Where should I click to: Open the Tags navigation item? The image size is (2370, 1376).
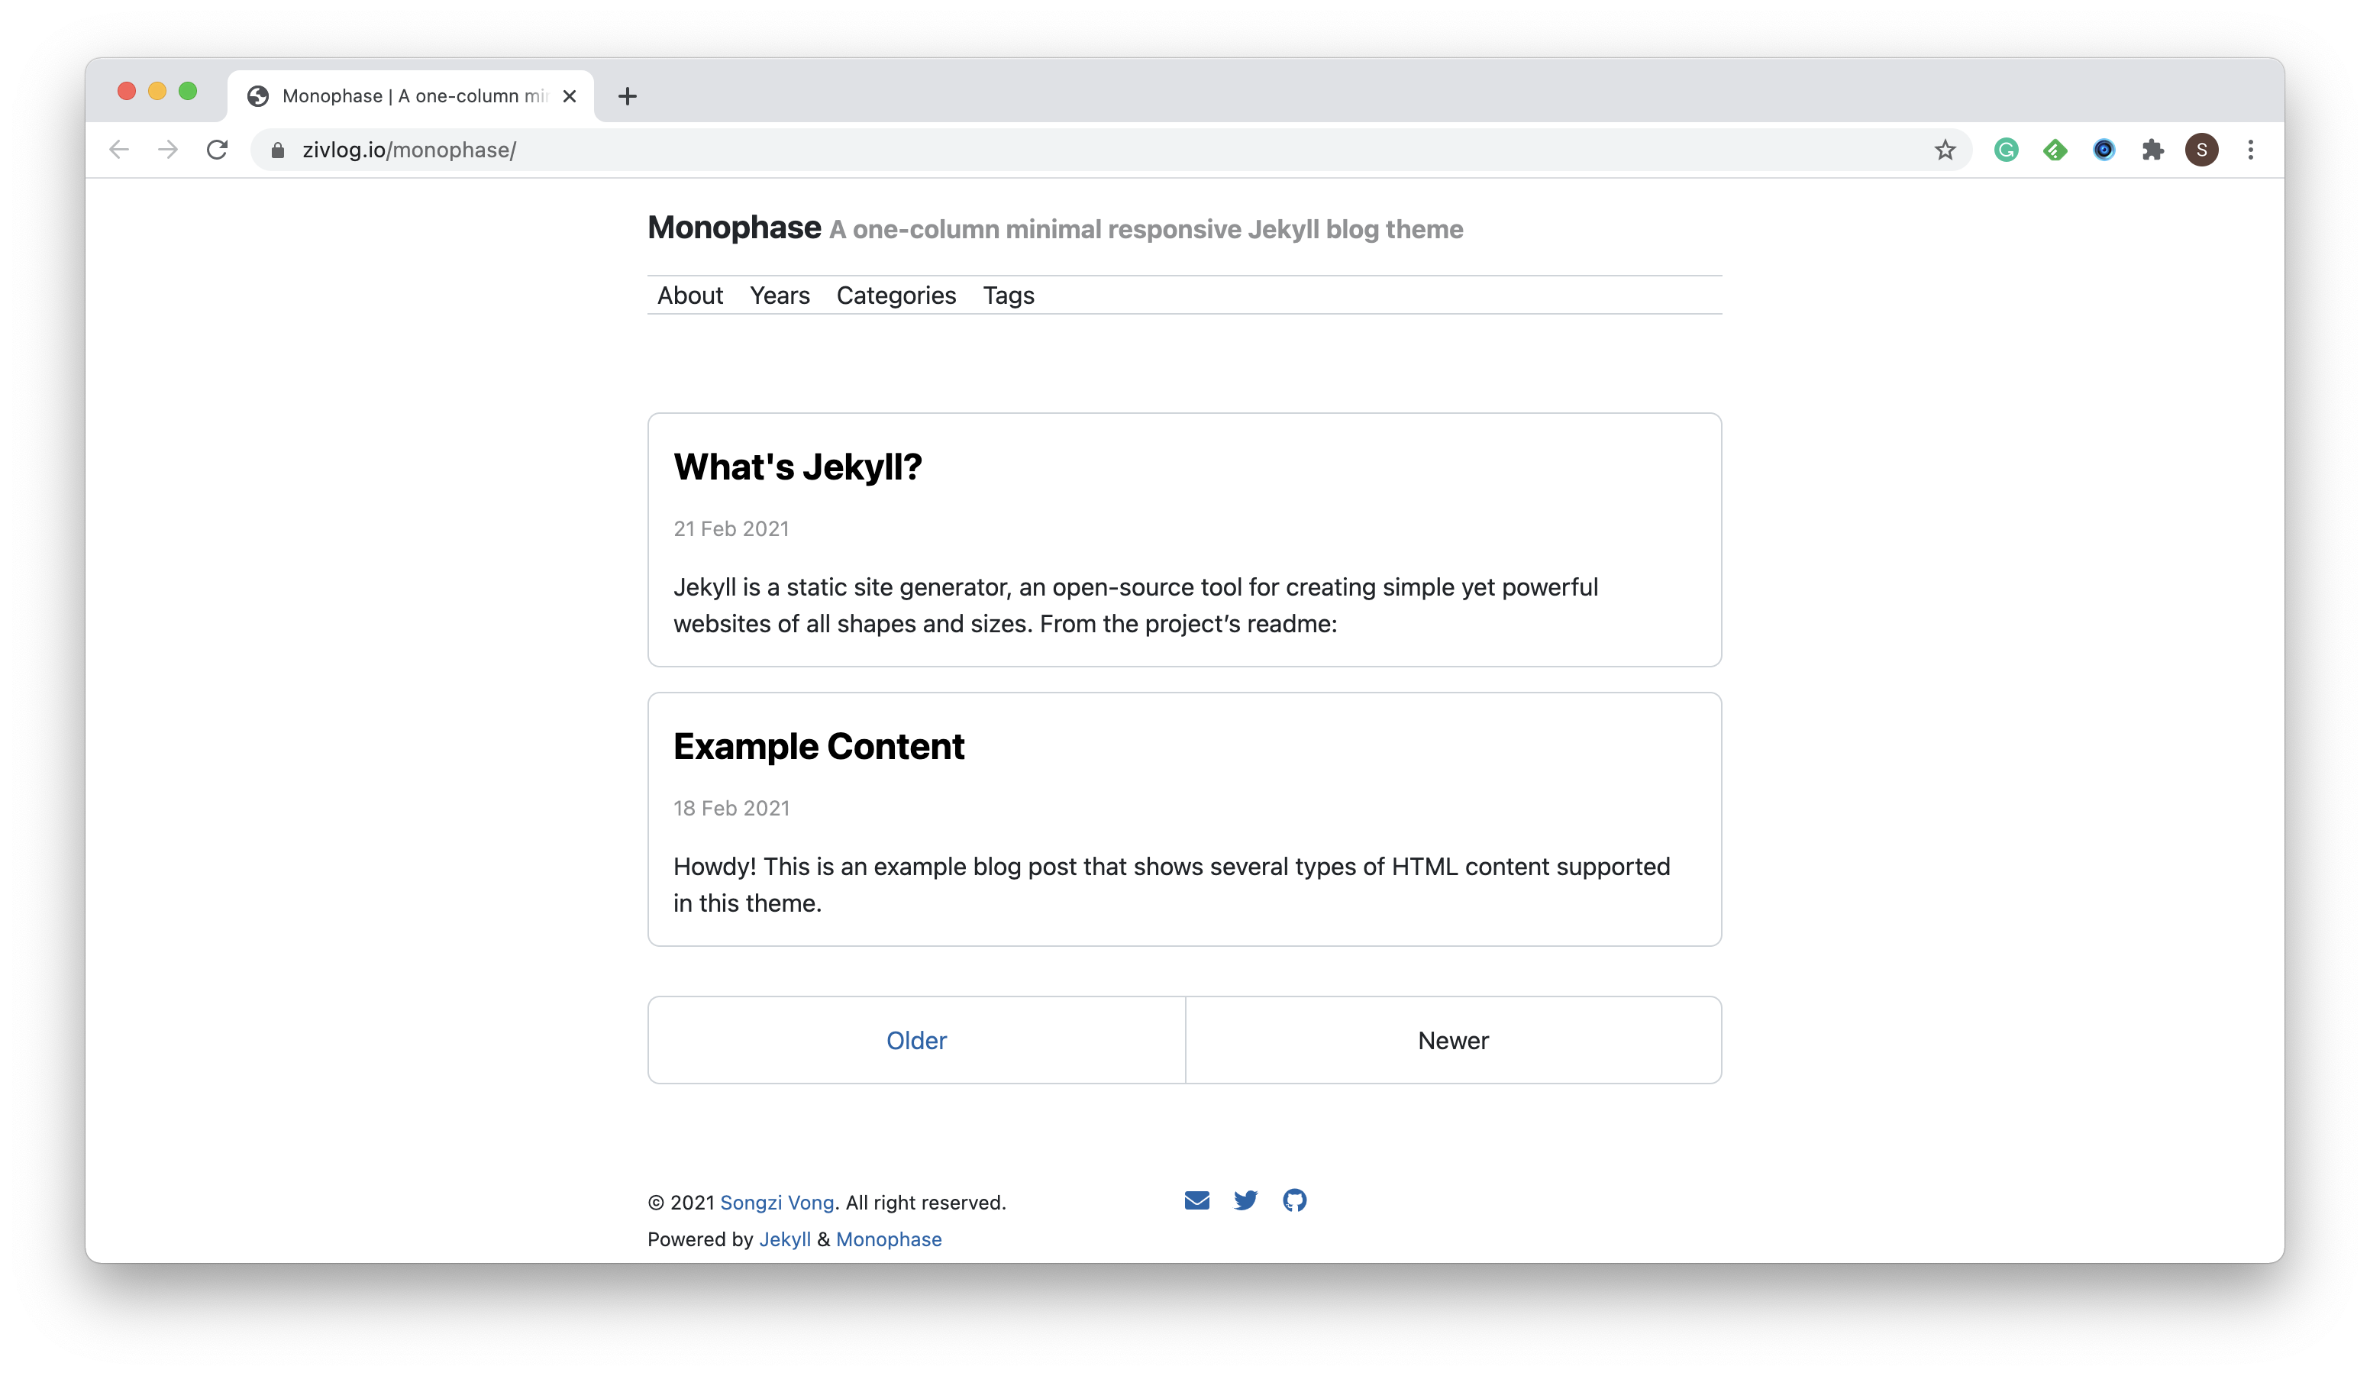tap(1008, 296)
